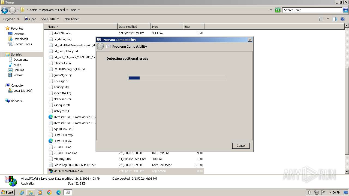
Task: Click the AppData breadcrumb segment
Action: point(48,10)
